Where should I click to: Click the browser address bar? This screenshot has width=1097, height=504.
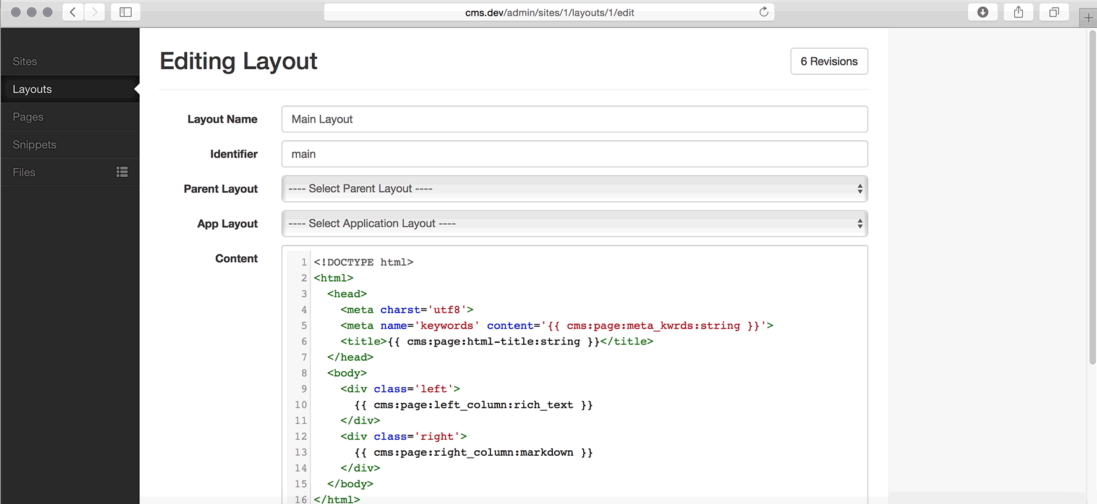pos(549,12)
